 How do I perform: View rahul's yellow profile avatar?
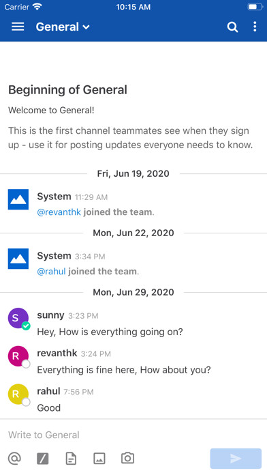[x=18, y=394]
